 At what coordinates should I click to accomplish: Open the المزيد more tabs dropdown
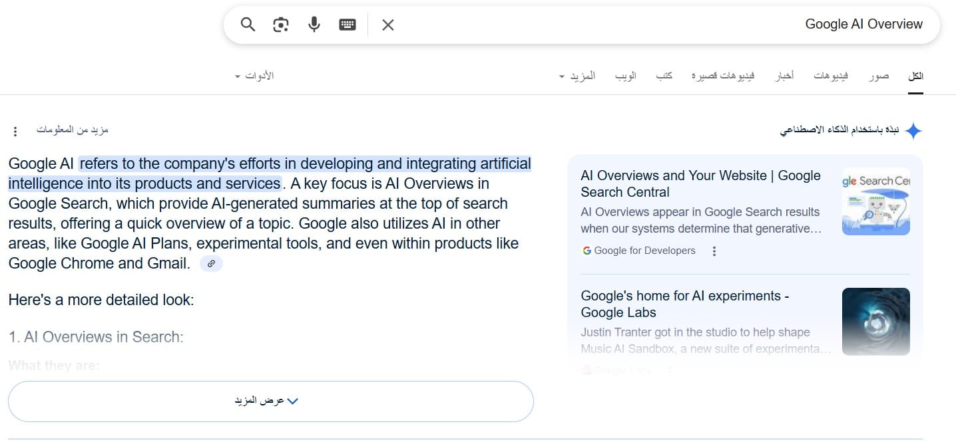(x=577, y=76)
